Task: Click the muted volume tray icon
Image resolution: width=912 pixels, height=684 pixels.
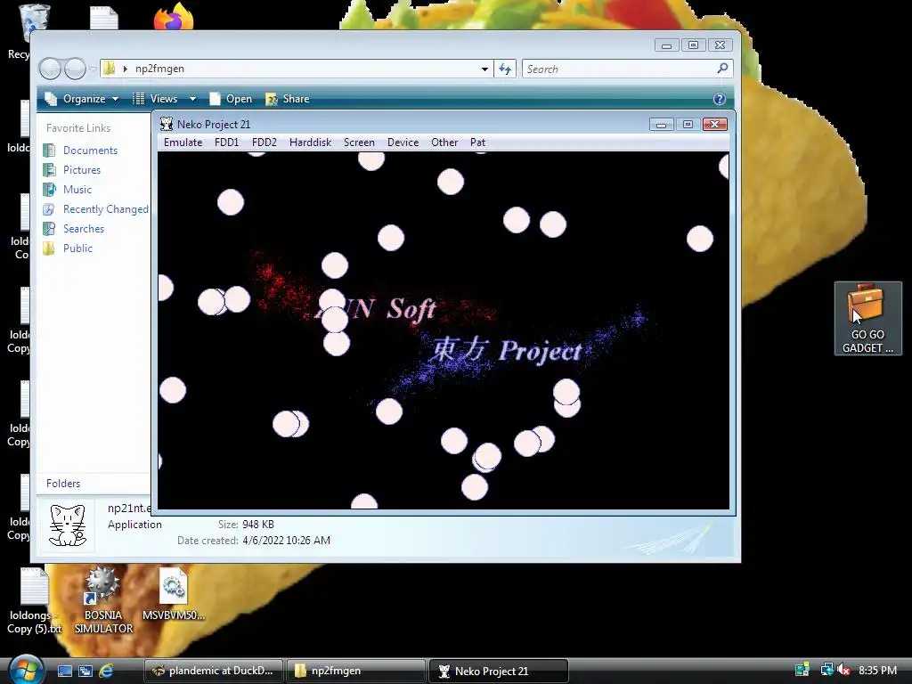Action: (843, 670)
